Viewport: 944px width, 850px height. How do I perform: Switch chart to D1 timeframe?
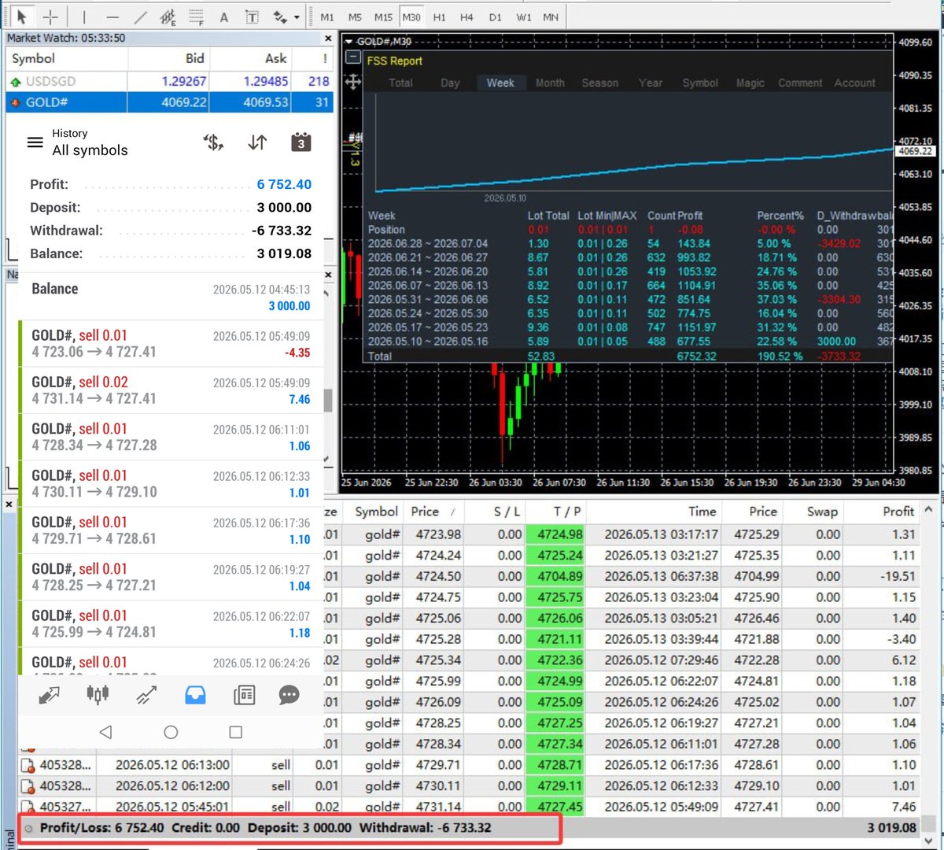pyautogui.click(x=495, y=17)
